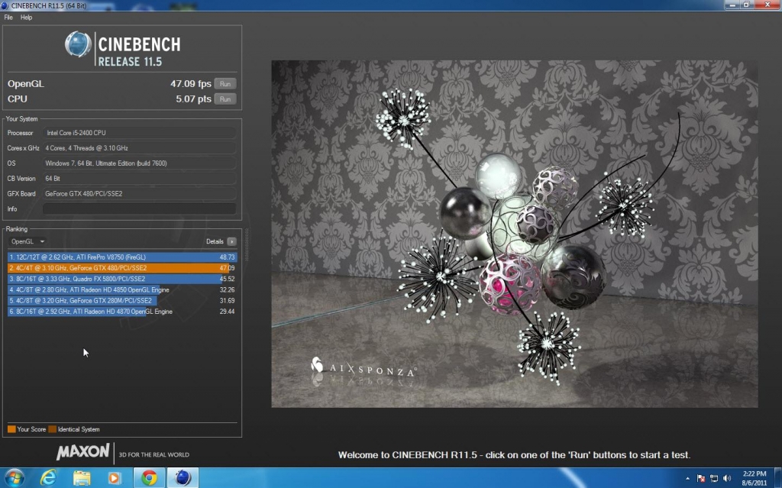The height and width of the screenshot is (488, 782).
Task: Open the Windows Start menu orb
Action: coord(14,478)
